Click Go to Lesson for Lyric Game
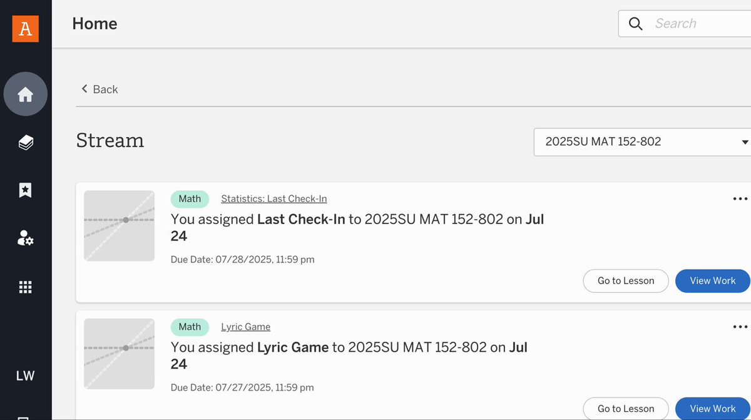Screen dimensions: 751x420 (626, 409)
